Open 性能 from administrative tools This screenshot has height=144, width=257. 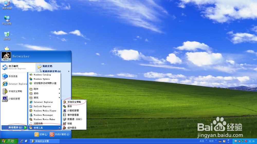[74, 124]
